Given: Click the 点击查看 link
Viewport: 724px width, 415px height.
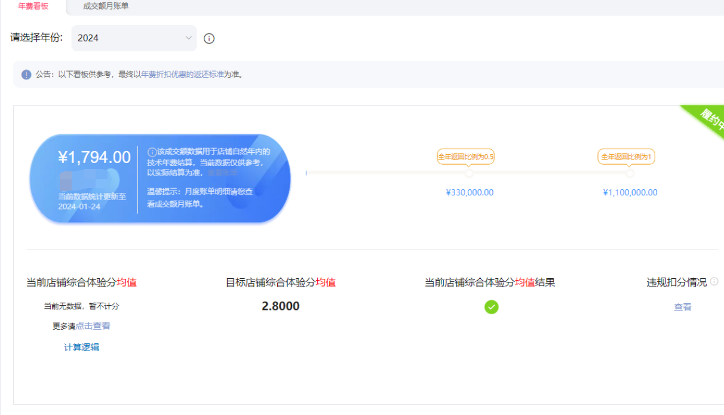Looking at the screenshot, I should (93, 326).
